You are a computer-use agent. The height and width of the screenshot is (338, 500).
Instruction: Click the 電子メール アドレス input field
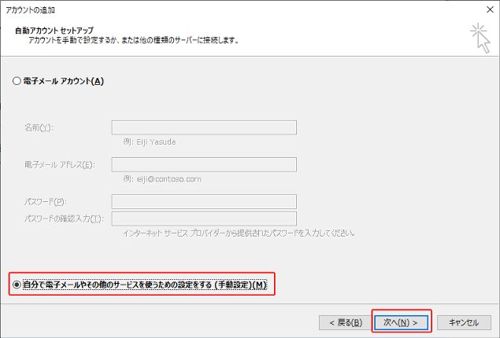point(204,164)
